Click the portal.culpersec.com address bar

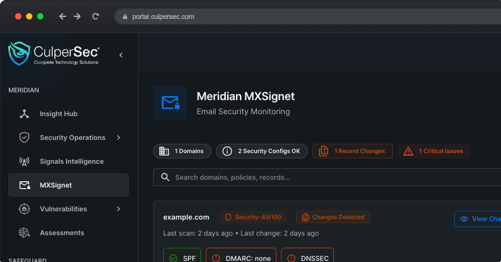tap(307, 16)
